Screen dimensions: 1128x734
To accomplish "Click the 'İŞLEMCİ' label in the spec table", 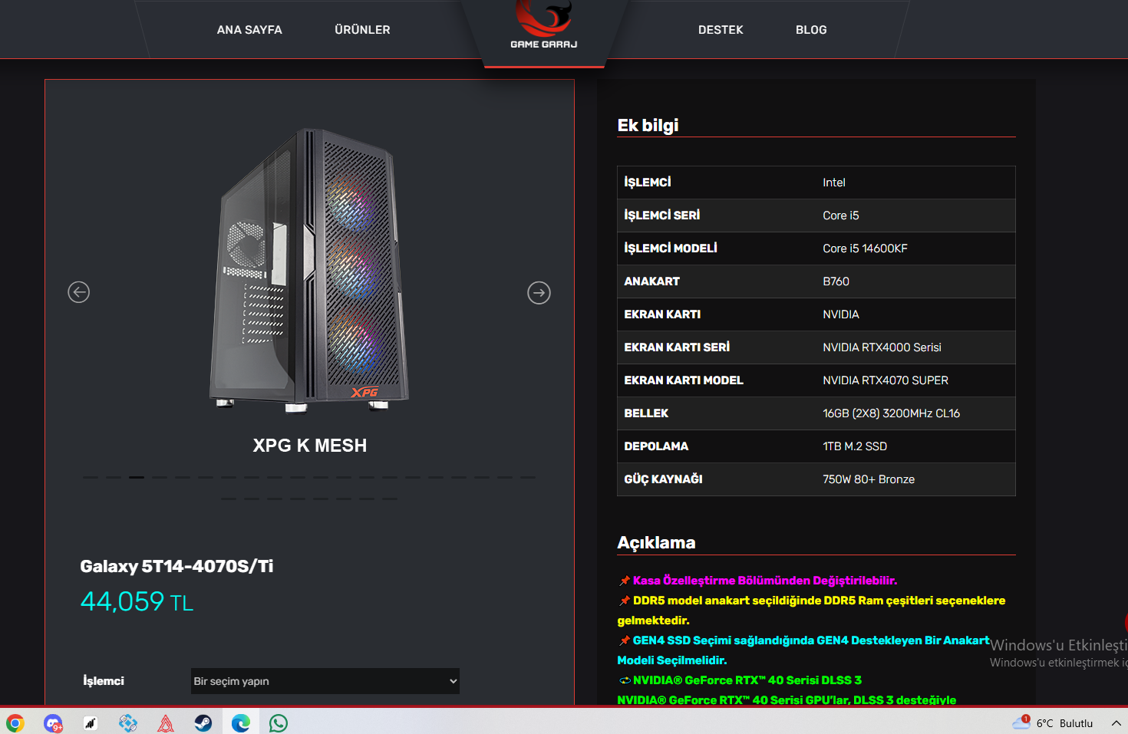I will tap(648, 182).
